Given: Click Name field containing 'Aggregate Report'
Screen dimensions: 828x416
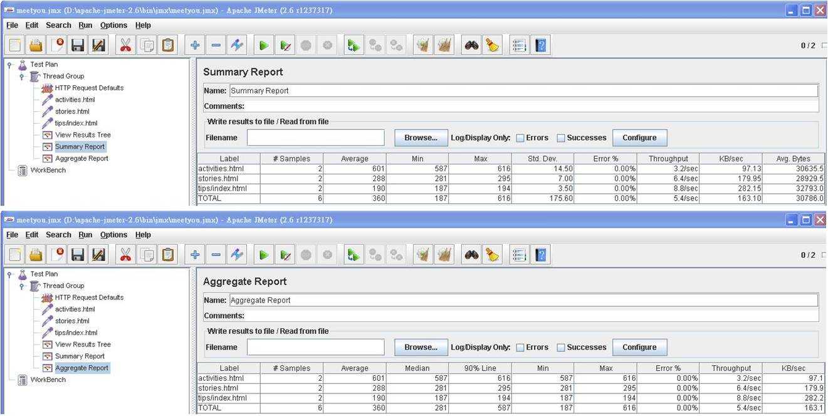Looking at the screenshot, I should click(x=523, y=301).
